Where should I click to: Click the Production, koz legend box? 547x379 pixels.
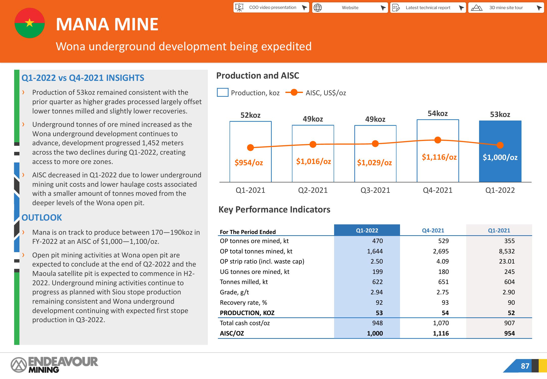pyautogui.click(x=222, y=92)
